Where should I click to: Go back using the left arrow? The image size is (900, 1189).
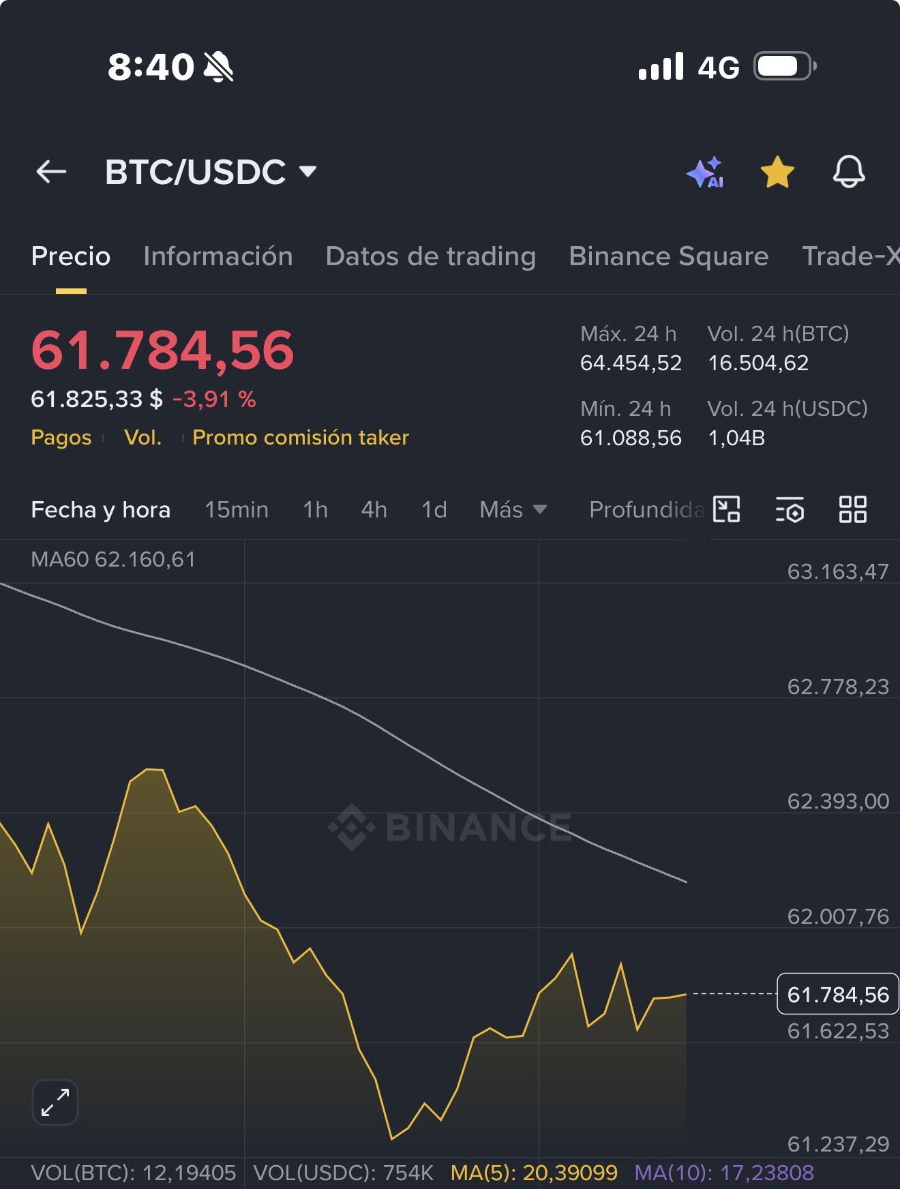tap(51, 172)
